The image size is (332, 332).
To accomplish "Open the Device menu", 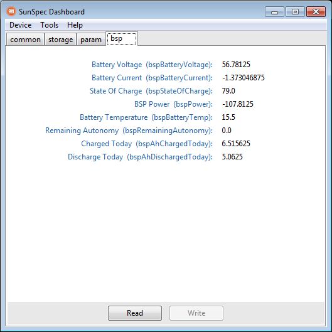I will [21, 25].
